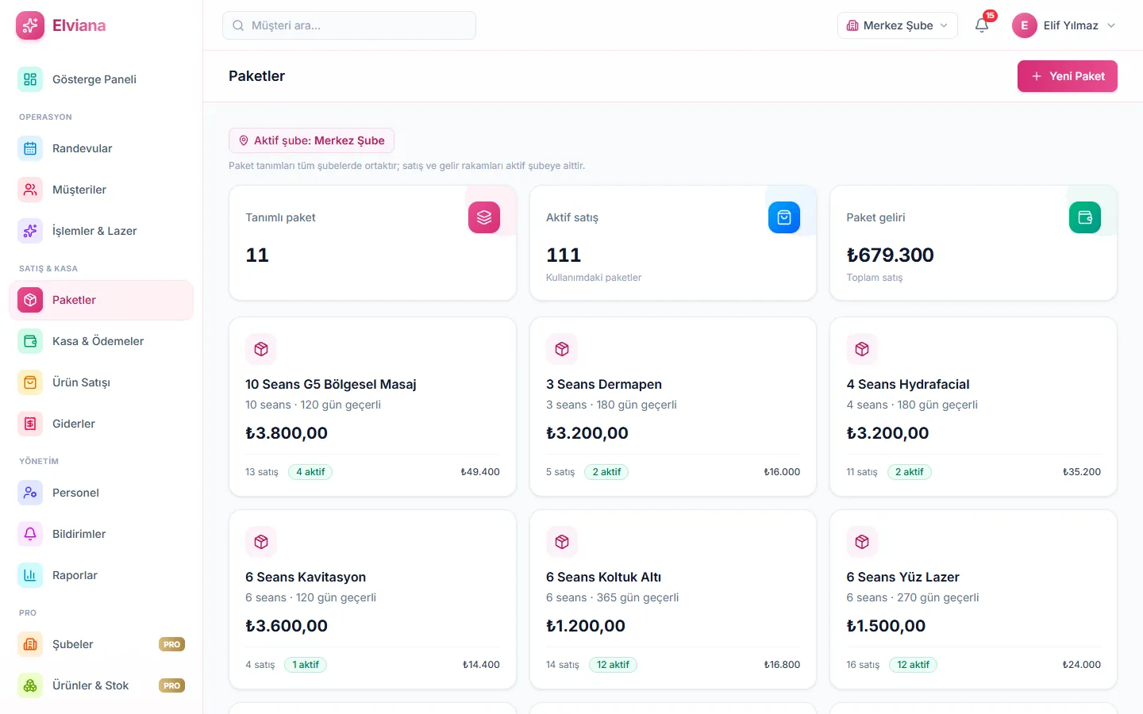Click the ₺679.300 Paket geliri value
1143x714 pixels.
(x=890, y=255)
